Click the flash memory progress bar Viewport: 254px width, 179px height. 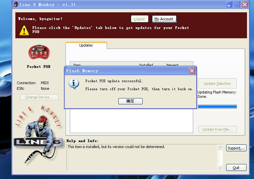coord(217,106)
